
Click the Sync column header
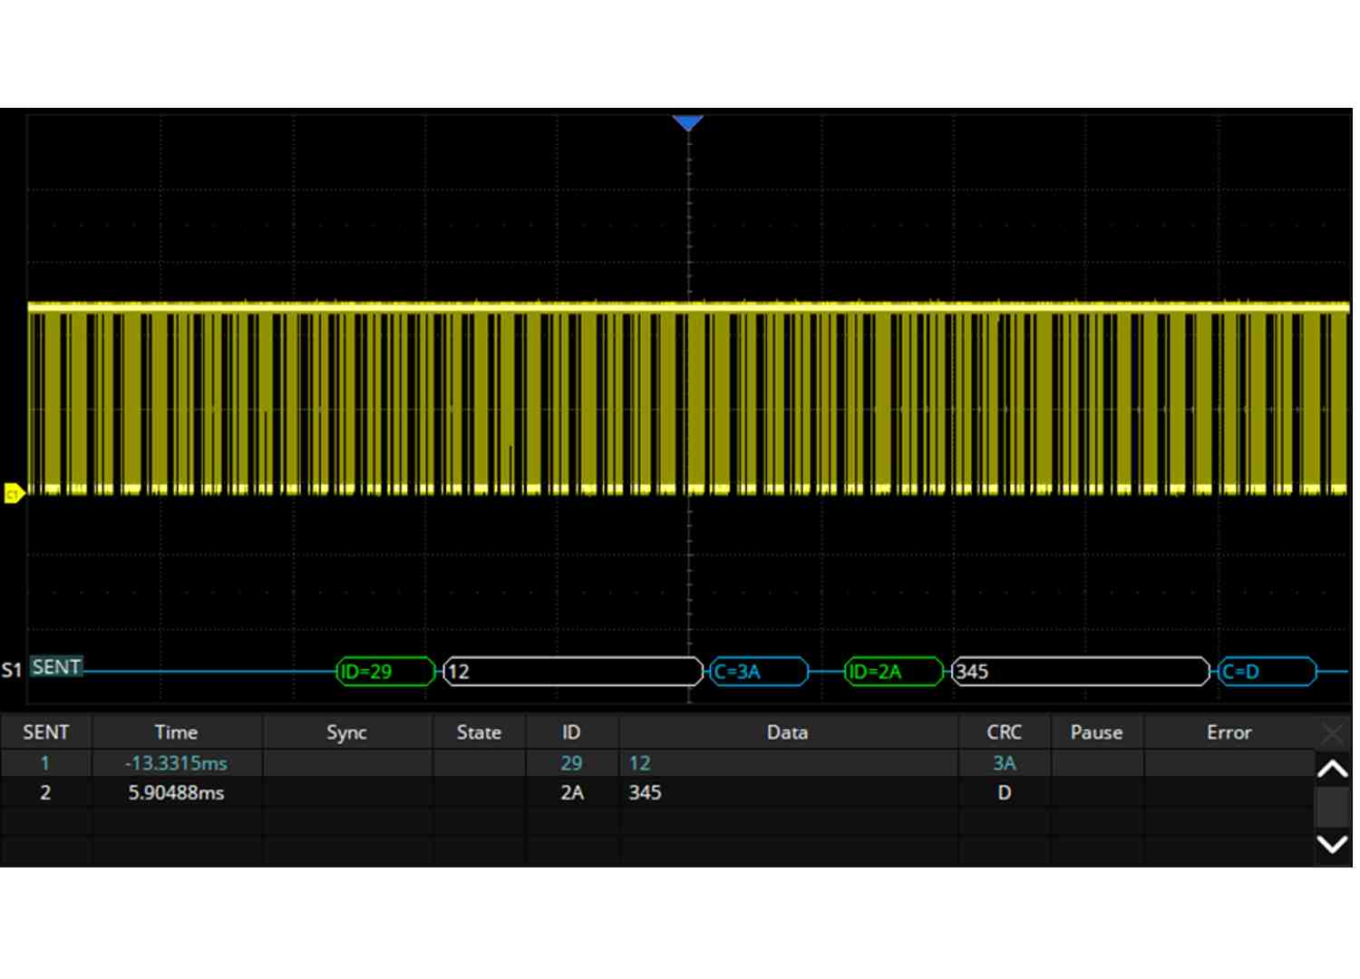pyautogui.click(x=346, y=732)
